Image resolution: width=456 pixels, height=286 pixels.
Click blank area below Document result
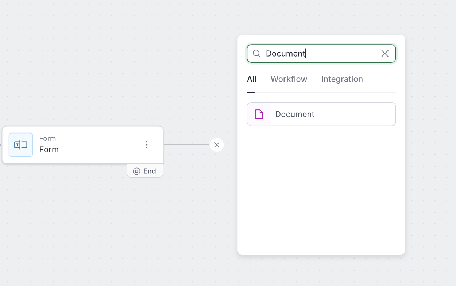[321, 190]
